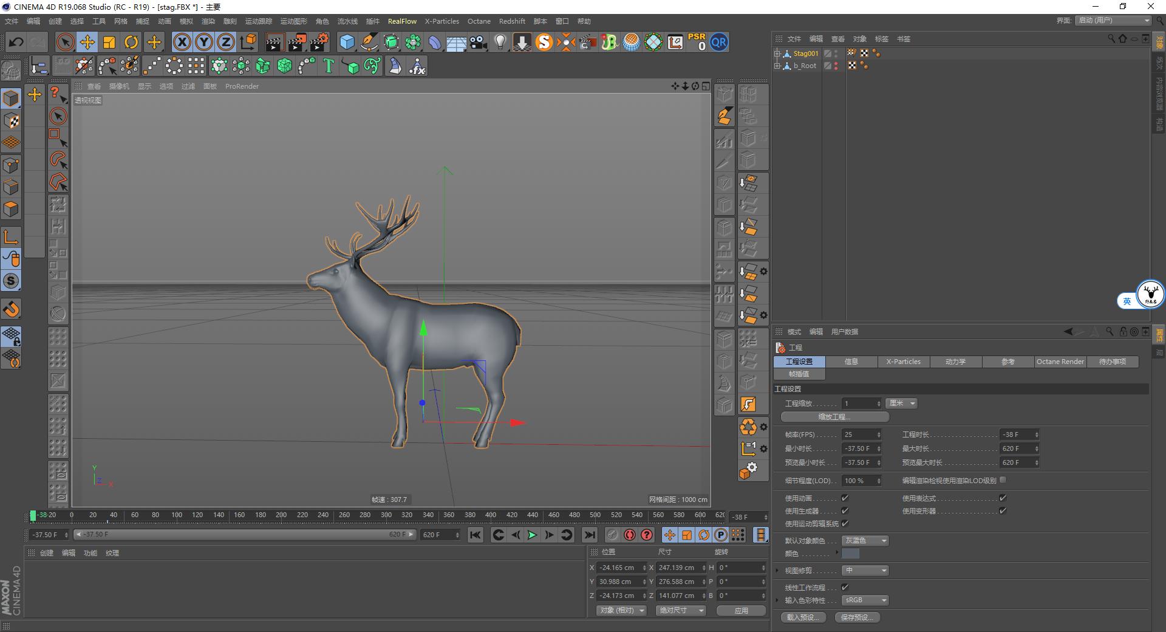
Task: Toggle the 线性工作流程 checkbox
Action: (845, 587)
